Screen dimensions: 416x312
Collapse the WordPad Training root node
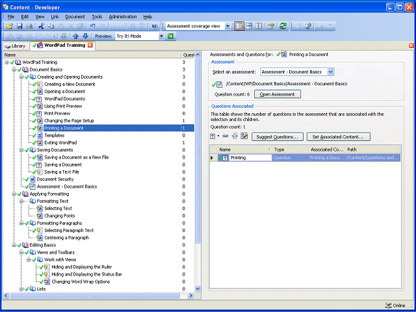(6, 62)
